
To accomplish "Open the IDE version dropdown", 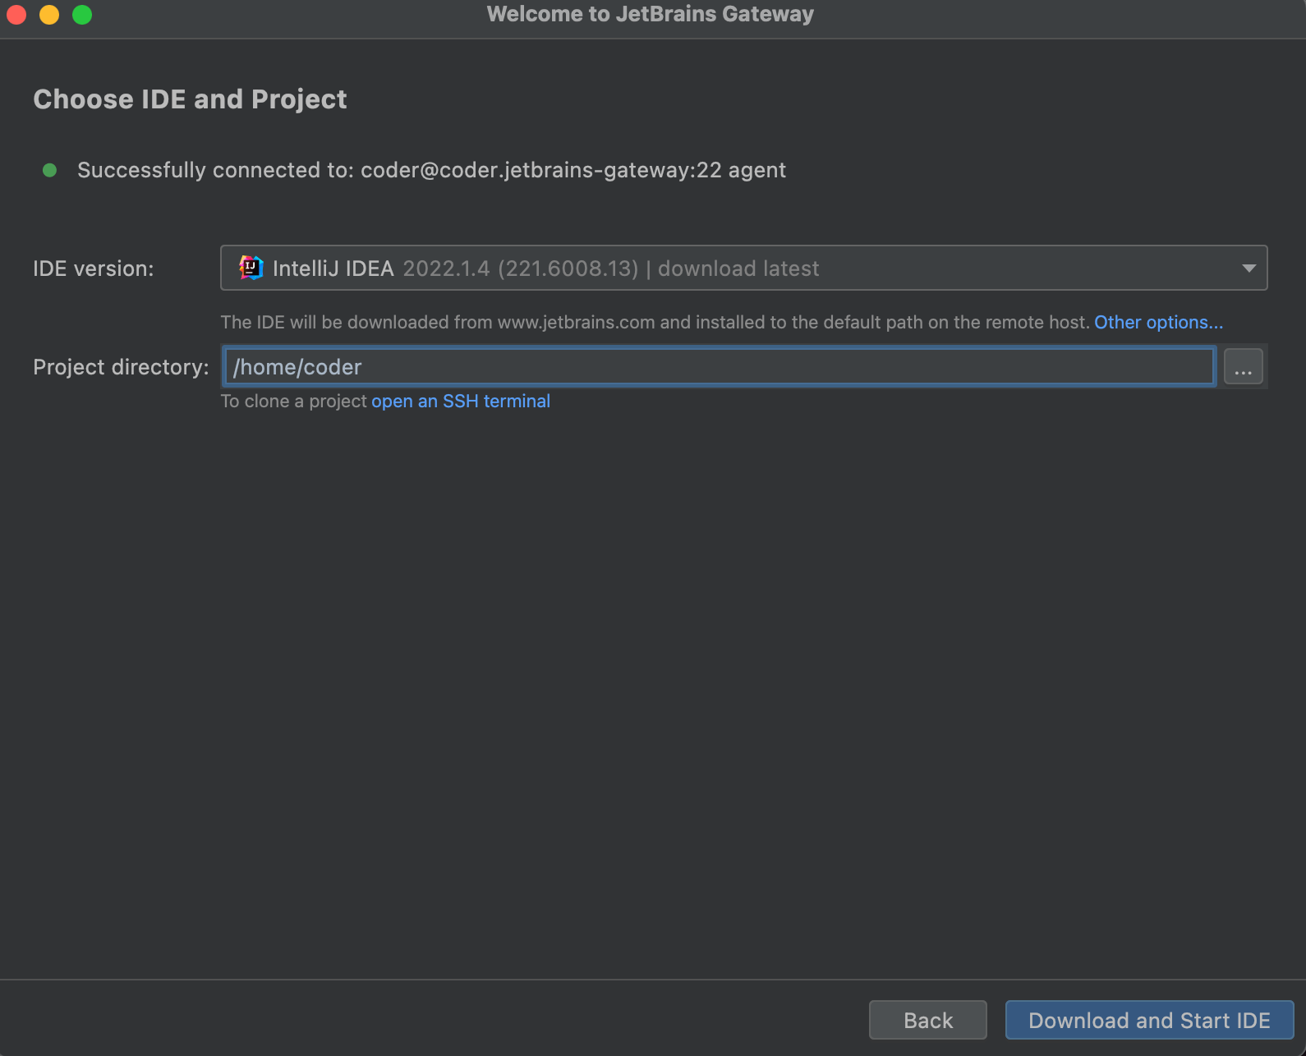I will (x=743, y=268).
